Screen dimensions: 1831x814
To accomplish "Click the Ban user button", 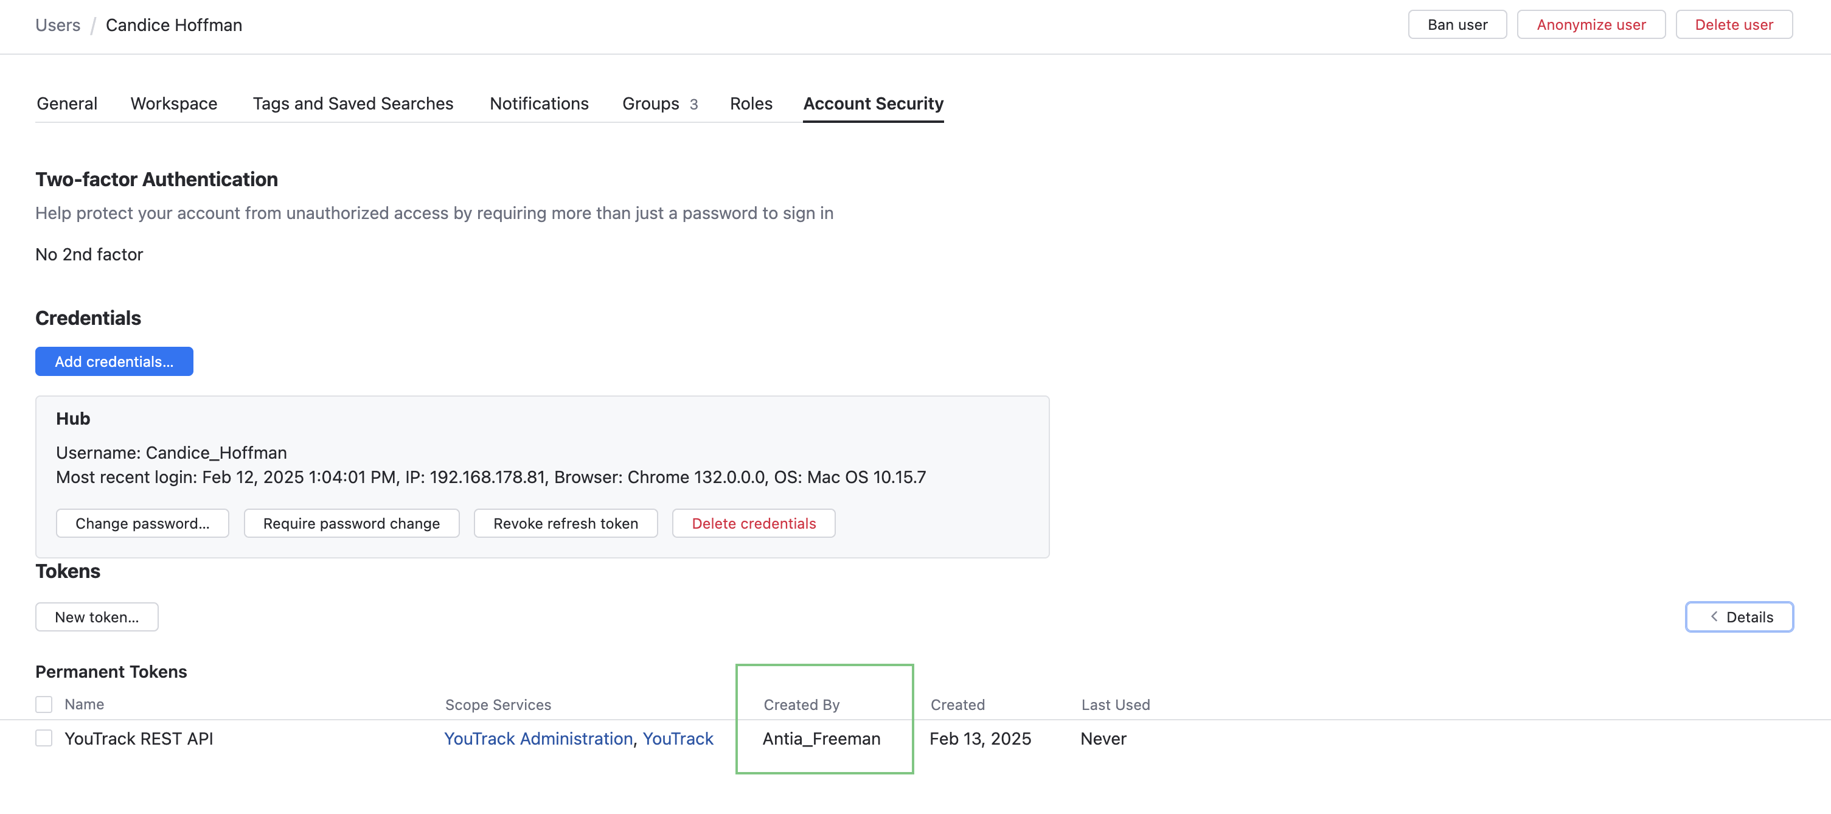I will click(1457, 24).
